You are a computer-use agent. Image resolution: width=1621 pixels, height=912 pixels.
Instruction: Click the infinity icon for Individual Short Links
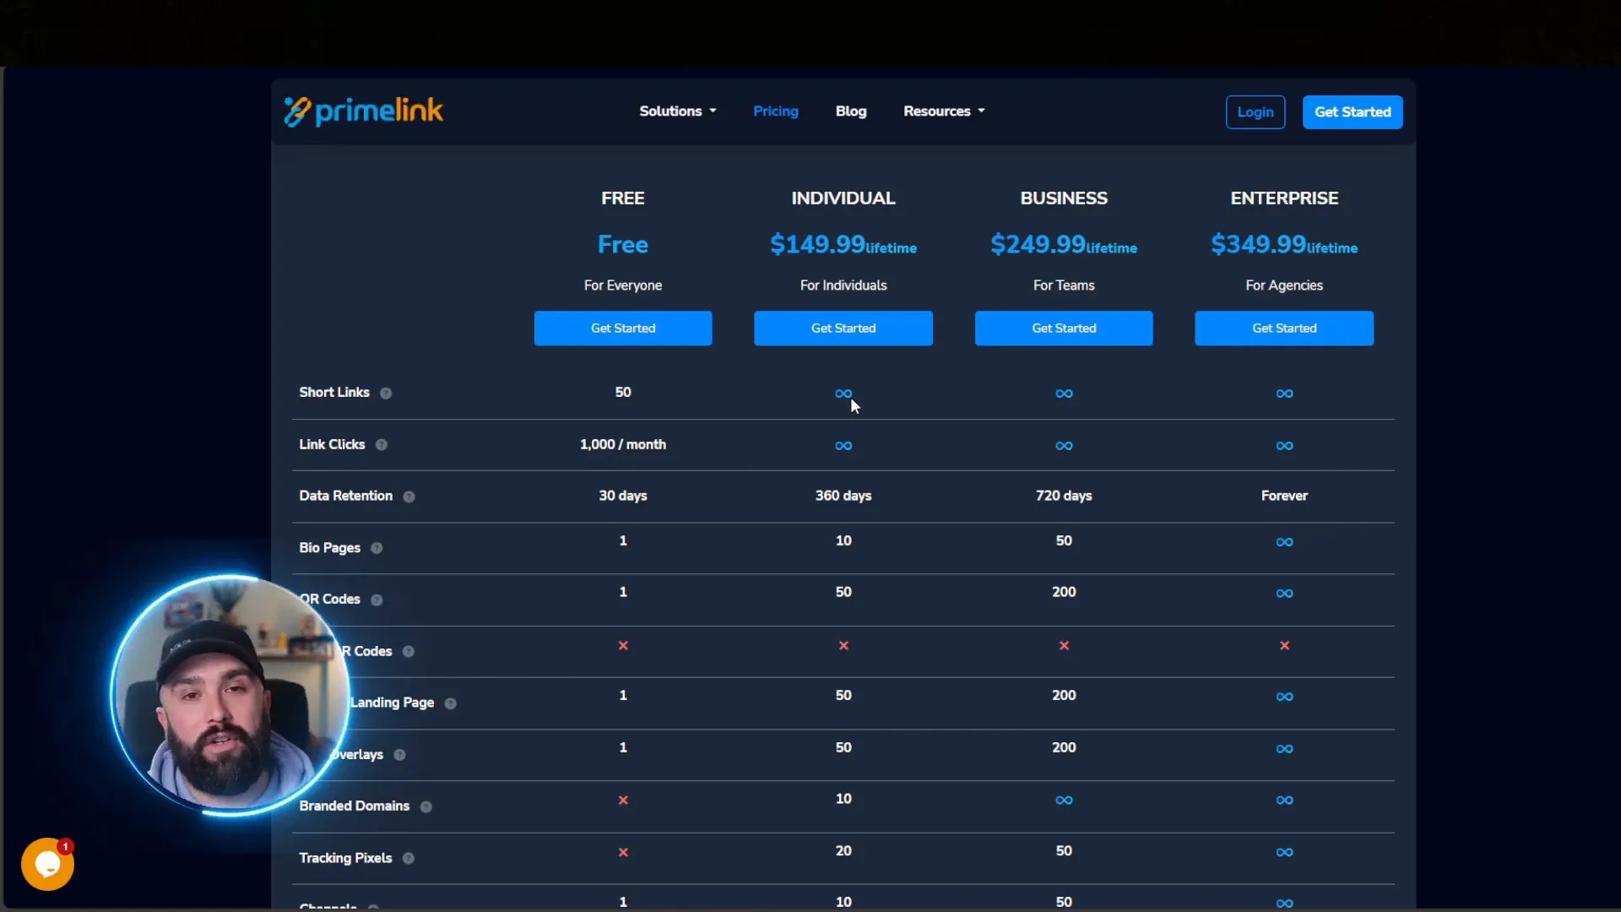(x=843, y=394)
